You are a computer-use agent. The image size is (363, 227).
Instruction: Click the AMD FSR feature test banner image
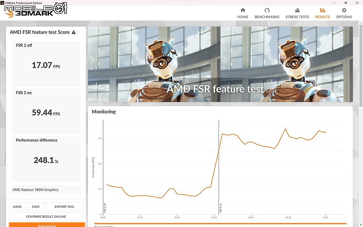220,64
